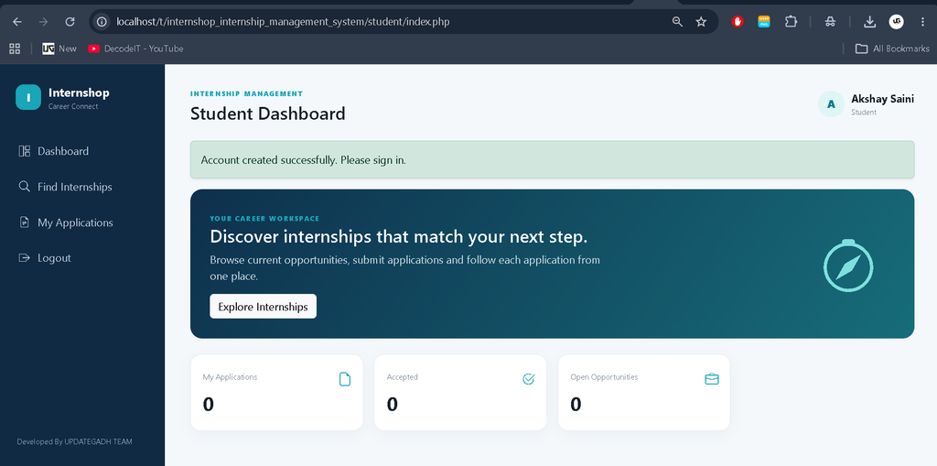This screenshot has height=466, width=937.
Task: Open the DecodeIT - YouTube bookmark
Action: (x=135, y=49)
